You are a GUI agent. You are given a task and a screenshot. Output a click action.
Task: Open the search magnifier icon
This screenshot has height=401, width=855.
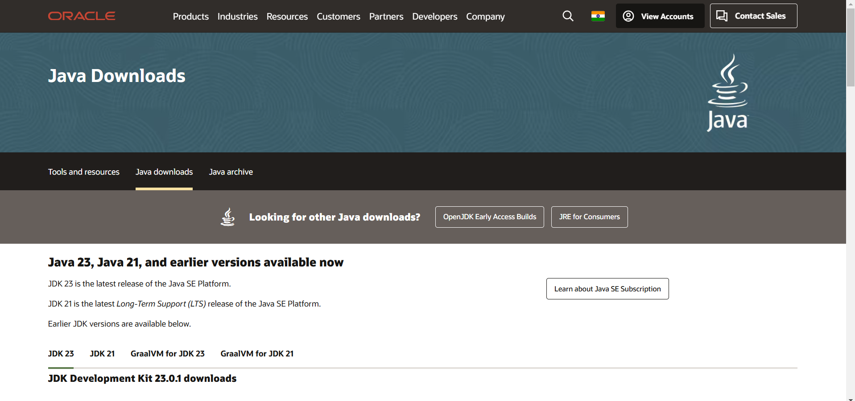point(568,16)
